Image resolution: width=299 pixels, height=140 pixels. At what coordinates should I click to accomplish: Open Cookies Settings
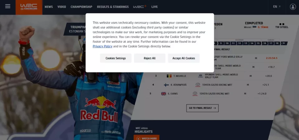116,58
